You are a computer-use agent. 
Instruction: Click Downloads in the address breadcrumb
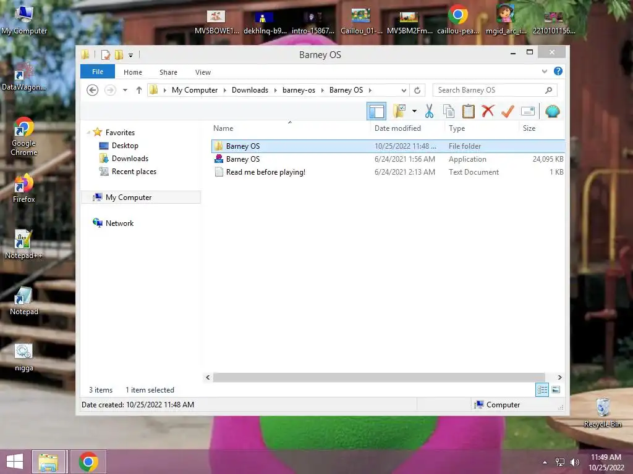coord(250,90)
